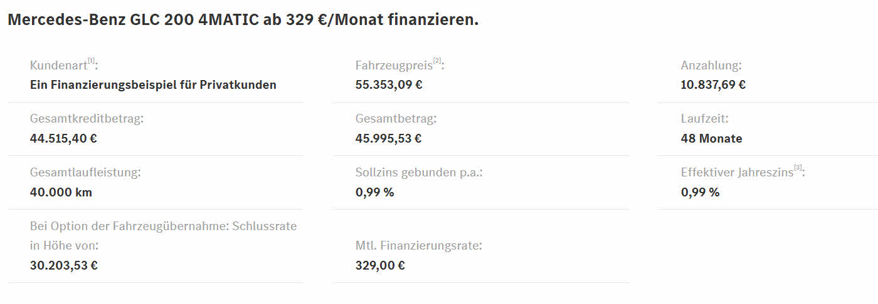
Task: Click the 'Anzahlung' label
Action: tap(711, 66)
